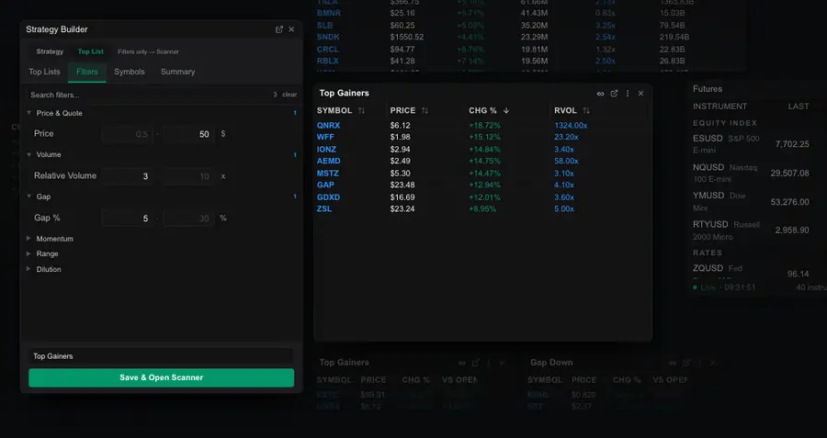Expand the Range filter section
The height and width of the screenshot is (438, 827).
(x=29, y=253)
